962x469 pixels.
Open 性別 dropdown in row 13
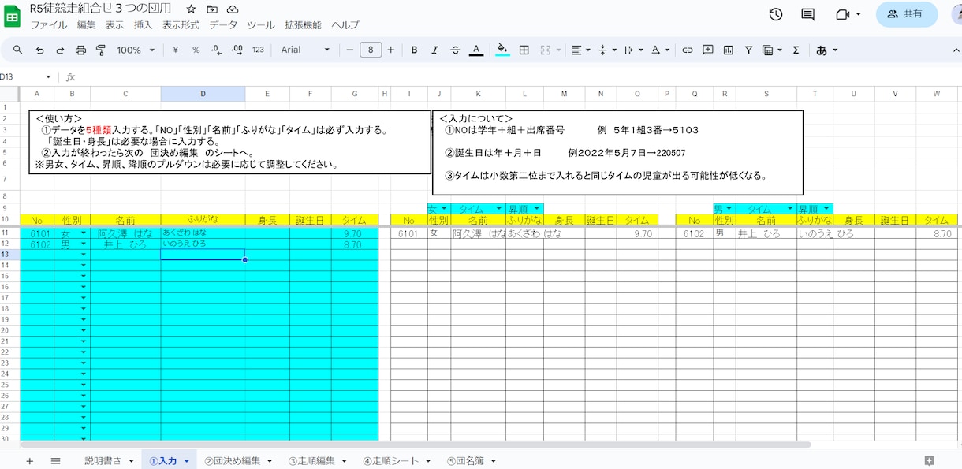coord(84,255)
